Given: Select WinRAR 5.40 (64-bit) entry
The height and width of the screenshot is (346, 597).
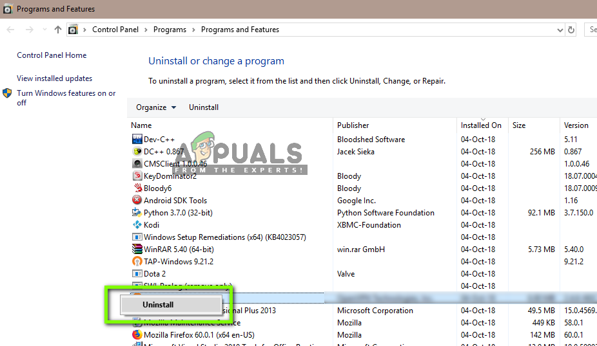Looking at the screenshot, I should pyautogui.click(x=179, y=249).
